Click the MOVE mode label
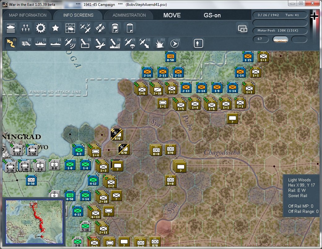Viewport: 322px width, 249px height. coord(172,15)
